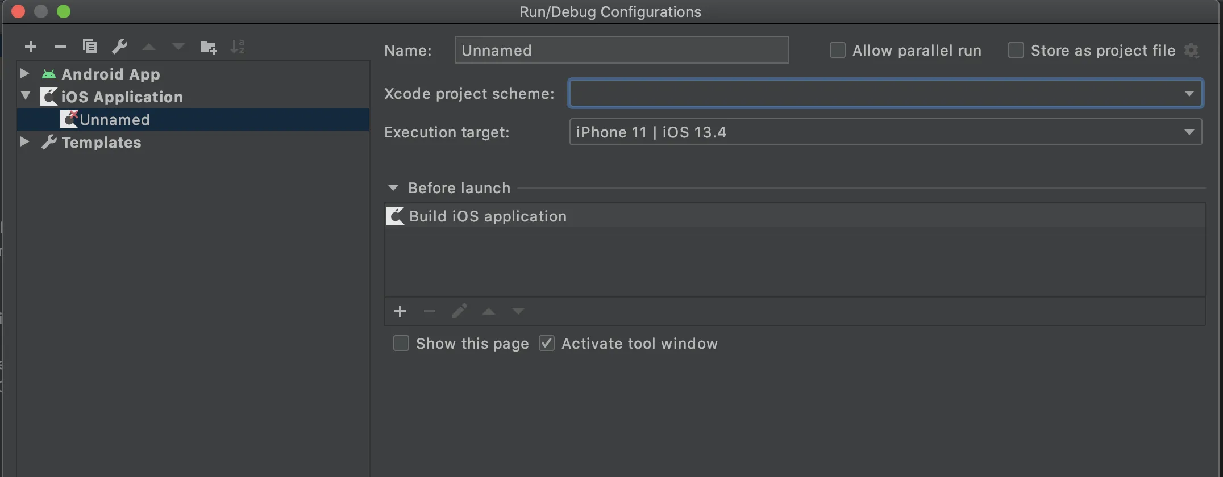Collapse the iOS Application node
The height and width of the screenshot is (477, 1223).
tap(26, 96)
